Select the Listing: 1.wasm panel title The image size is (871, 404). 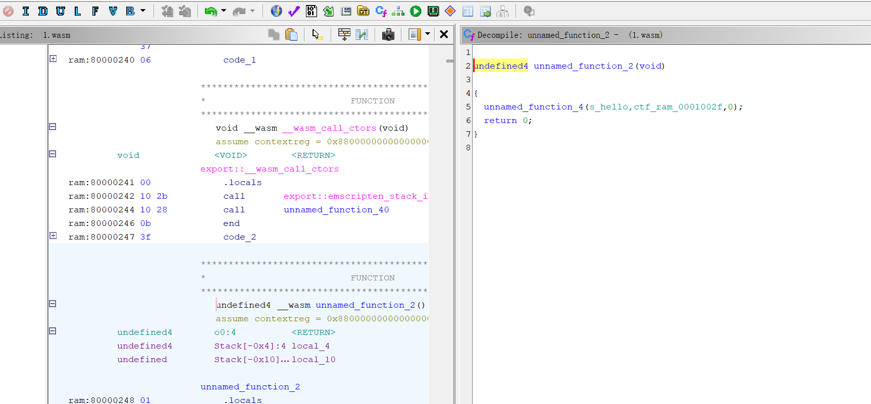tap(35, 35)
